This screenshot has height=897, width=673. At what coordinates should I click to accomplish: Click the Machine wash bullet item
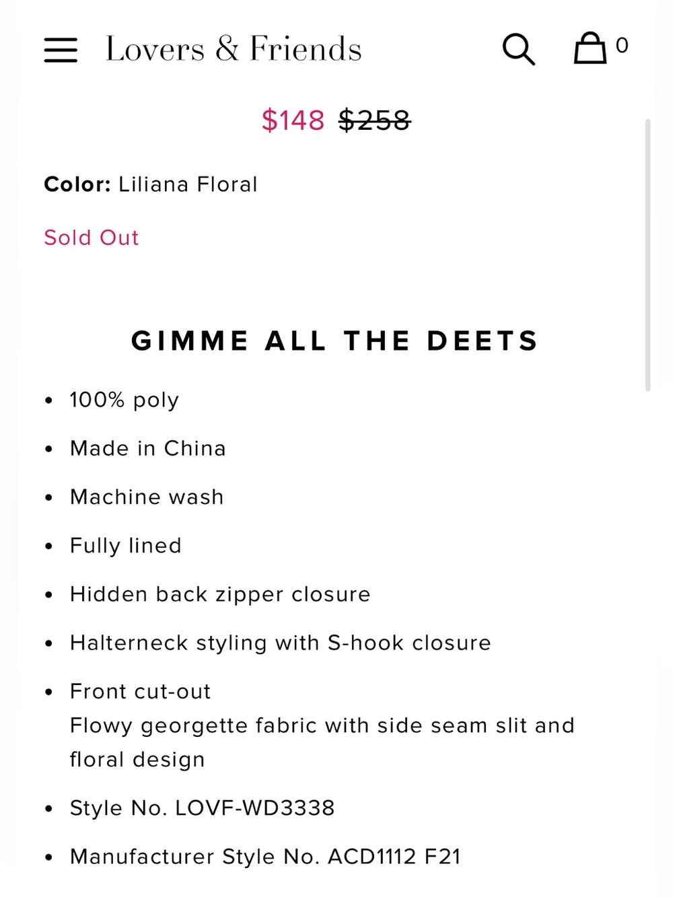[x=147, y=497]
